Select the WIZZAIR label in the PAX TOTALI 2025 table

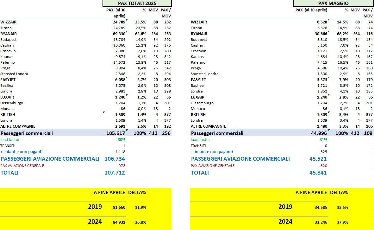click(9, 22)
